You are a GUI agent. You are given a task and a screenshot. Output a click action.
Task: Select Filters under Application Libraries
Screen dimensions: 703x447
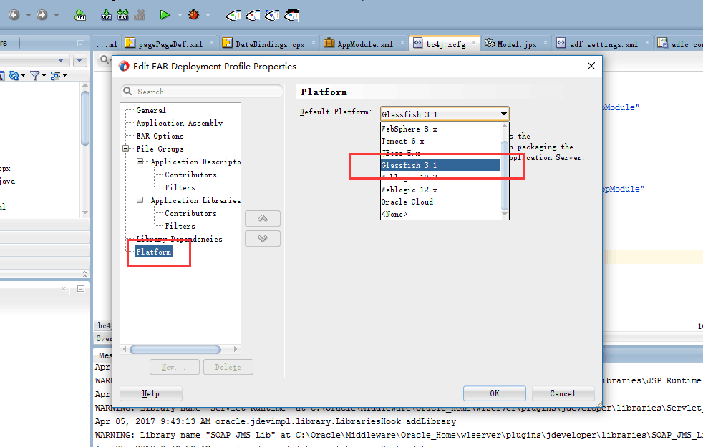point(180,226)
